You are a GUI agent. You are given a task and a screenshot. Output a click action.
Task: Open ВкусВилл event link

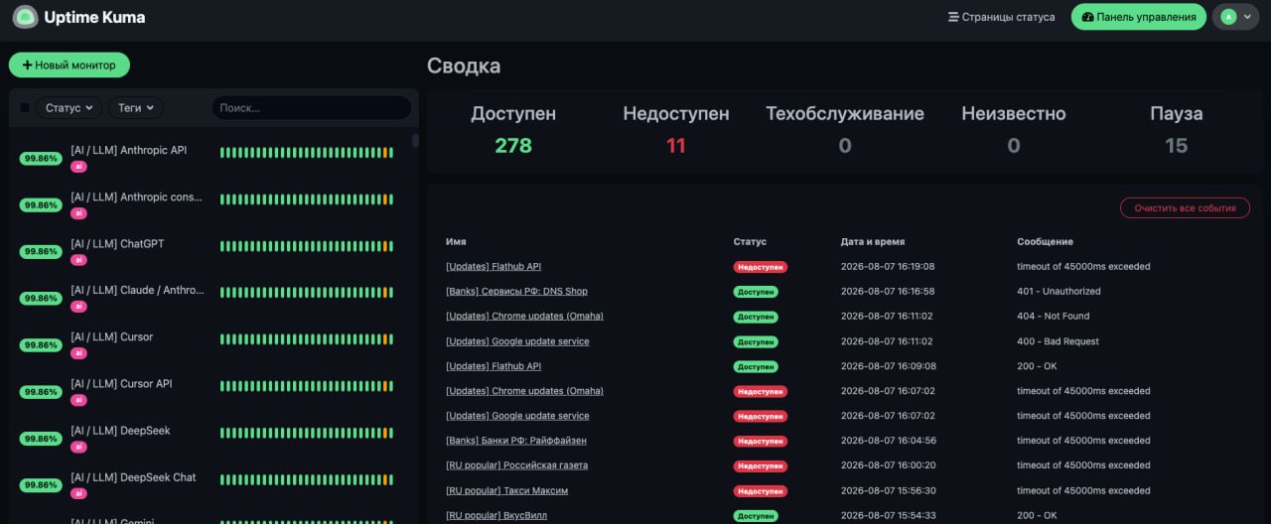pyautogui.click(x=496, y=515)
